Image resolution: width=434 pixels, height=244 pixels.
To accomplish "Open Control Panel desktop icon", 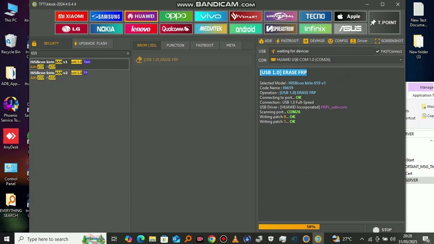I will coord(11,174).
